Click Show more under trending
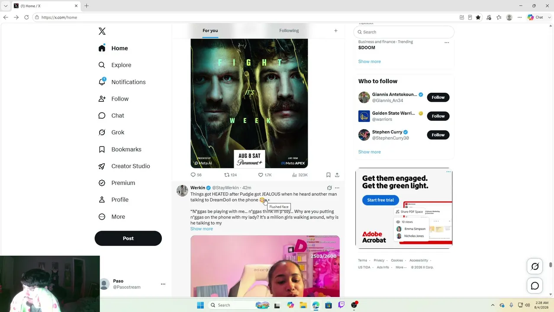This screenshot has width=554, height=312. (x=370, y=62)
